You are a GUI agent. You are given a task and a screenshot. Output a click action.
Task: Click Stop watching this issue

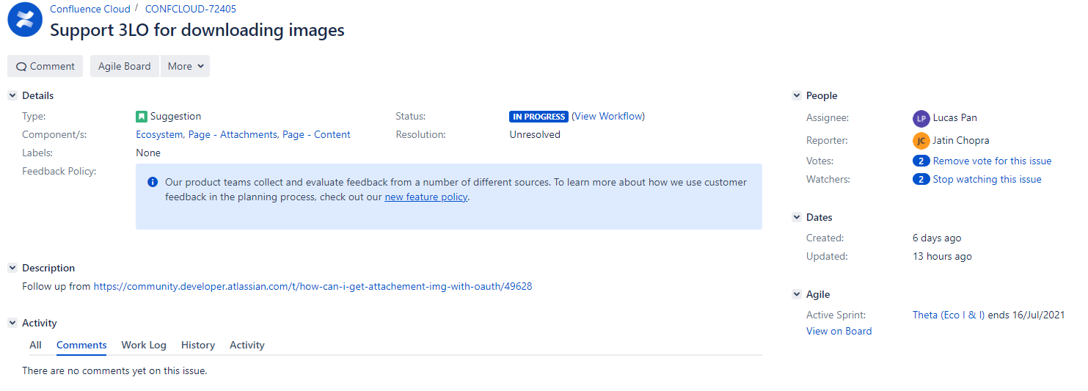pos(987,179)
